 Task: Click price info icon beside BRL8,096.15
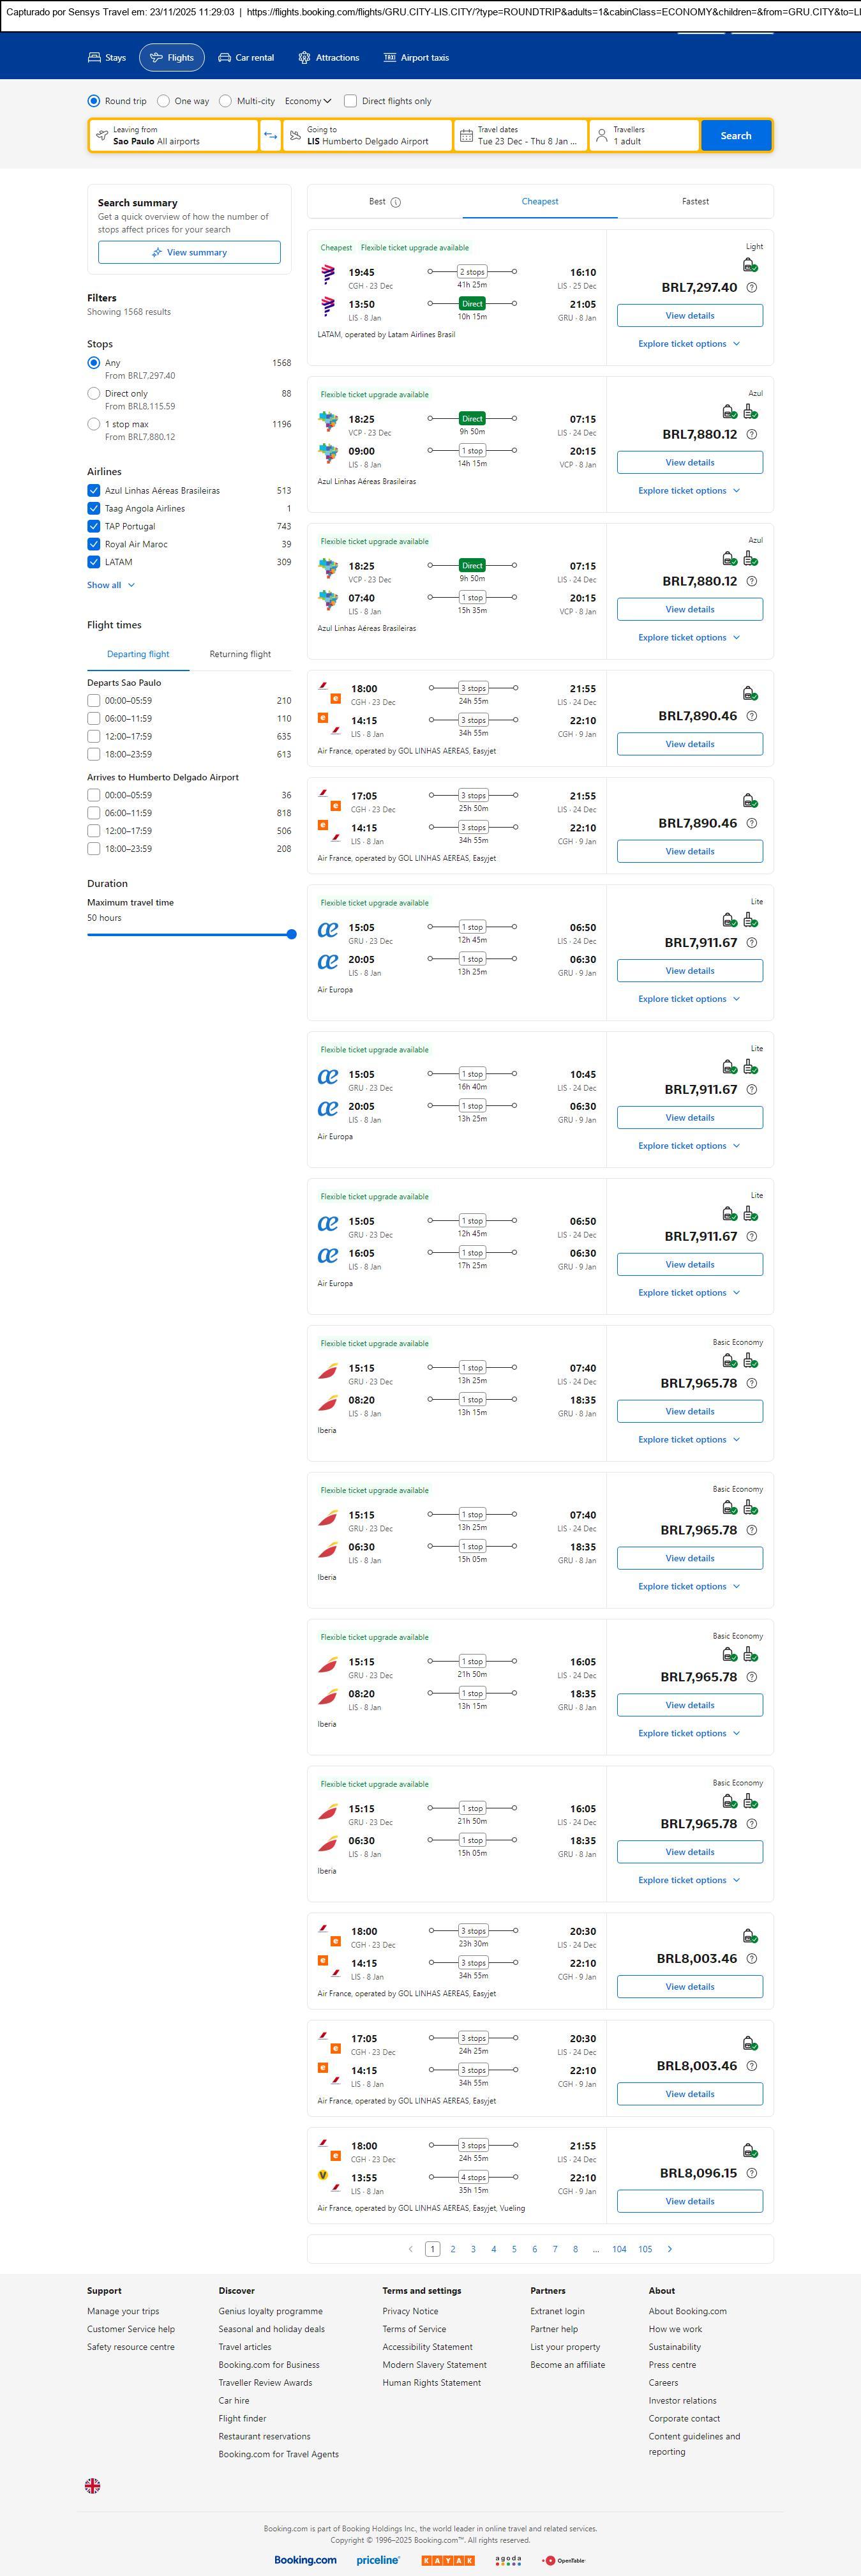pyautogui.click(x=752, y=2173)
